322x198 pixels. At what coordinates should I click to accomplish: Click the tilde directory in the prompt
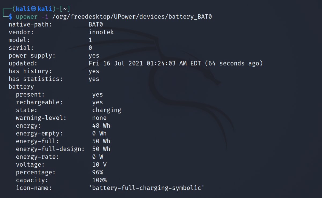[64, 9]
